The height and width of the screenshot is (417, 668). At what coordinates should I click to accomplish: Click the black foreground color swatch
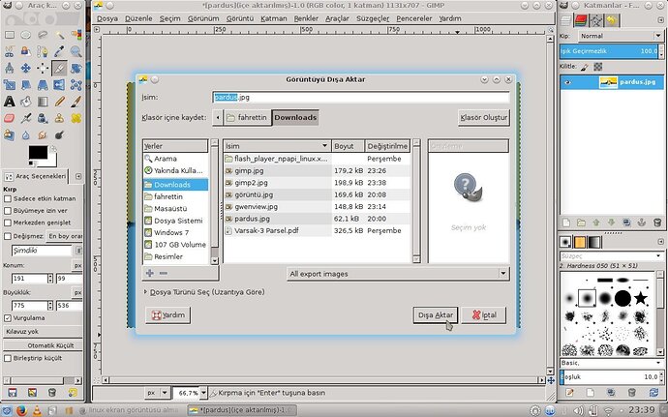38,153
